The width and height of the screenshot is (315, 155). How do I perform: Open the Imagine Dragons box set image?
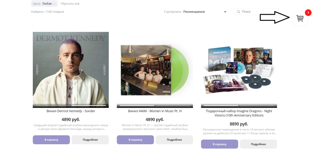pos(239,70)
